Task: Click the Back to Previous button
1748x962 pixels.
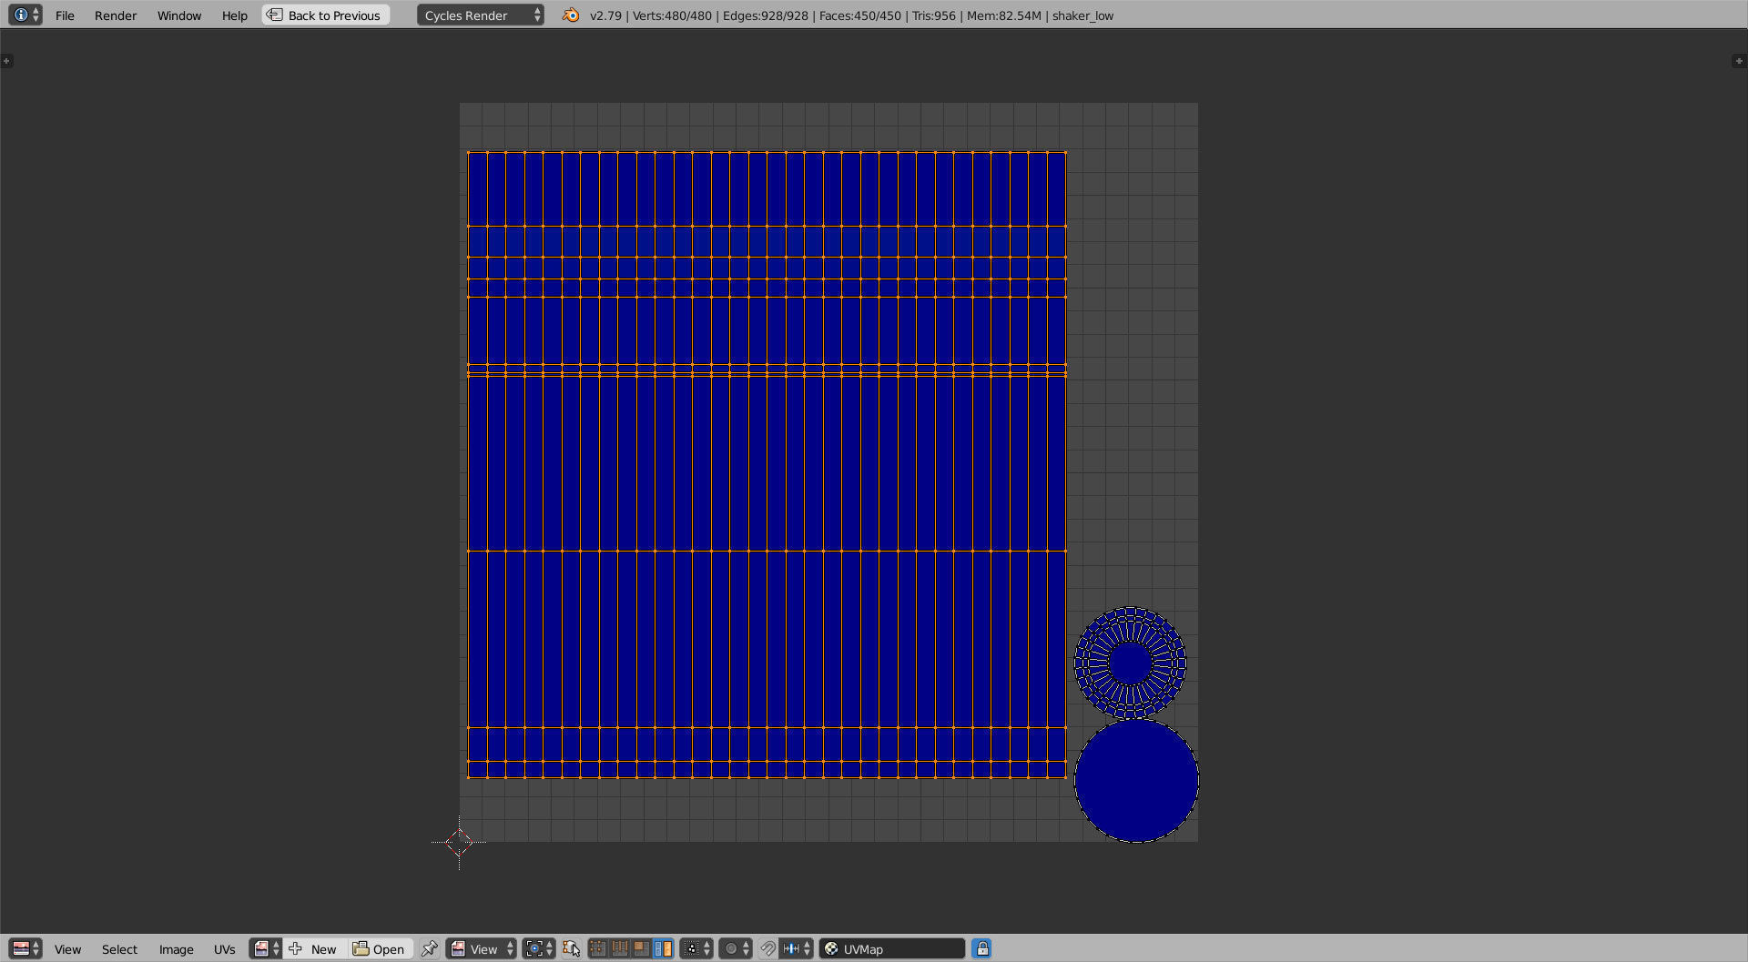Action: (x=326, y=15)
